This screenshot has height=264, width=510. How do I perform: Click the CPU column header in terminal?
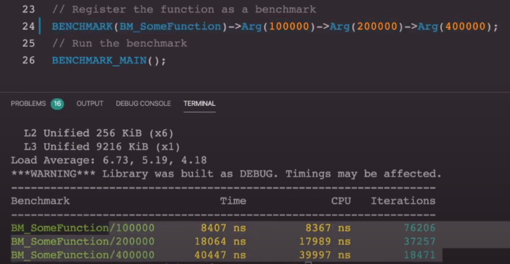[341, 201]
